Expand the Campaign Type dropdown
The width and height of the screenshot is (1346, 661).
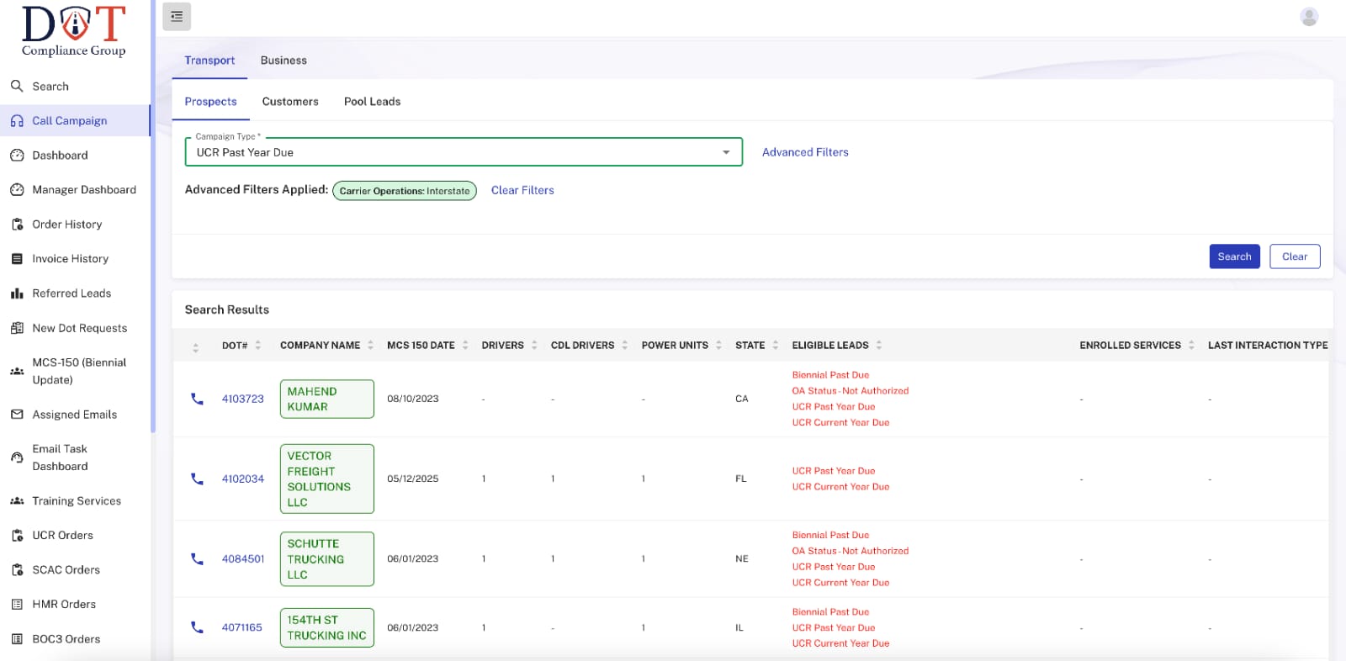[x=725, y=152]
